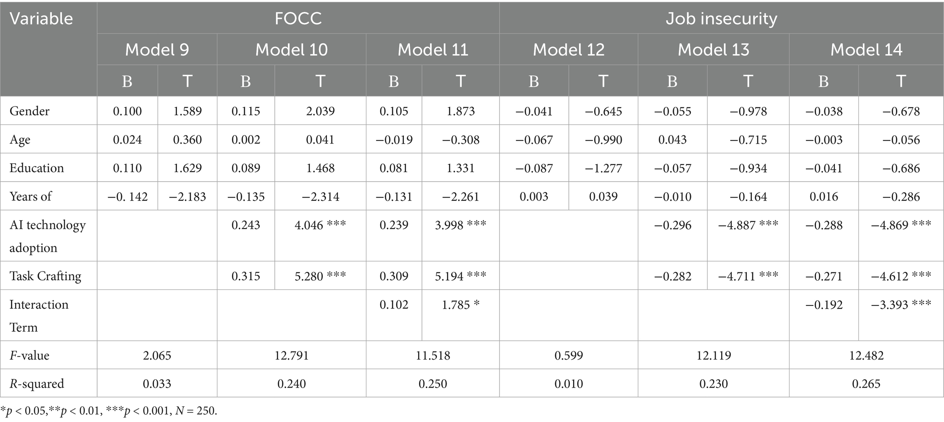
Task: Select the Interaction Term row label
Action: tap(39, 316)
